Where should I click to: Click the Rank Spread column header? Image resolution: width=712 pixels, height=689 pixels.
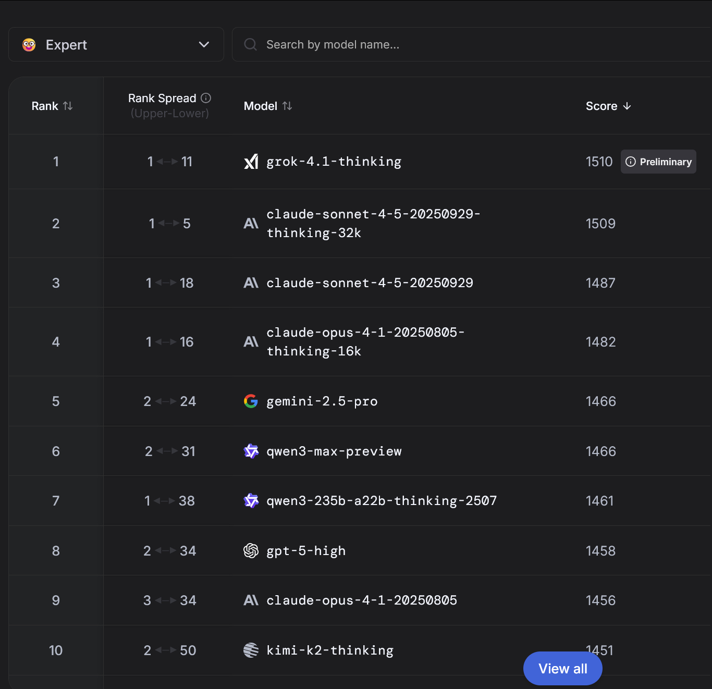(x=163, y=99)
